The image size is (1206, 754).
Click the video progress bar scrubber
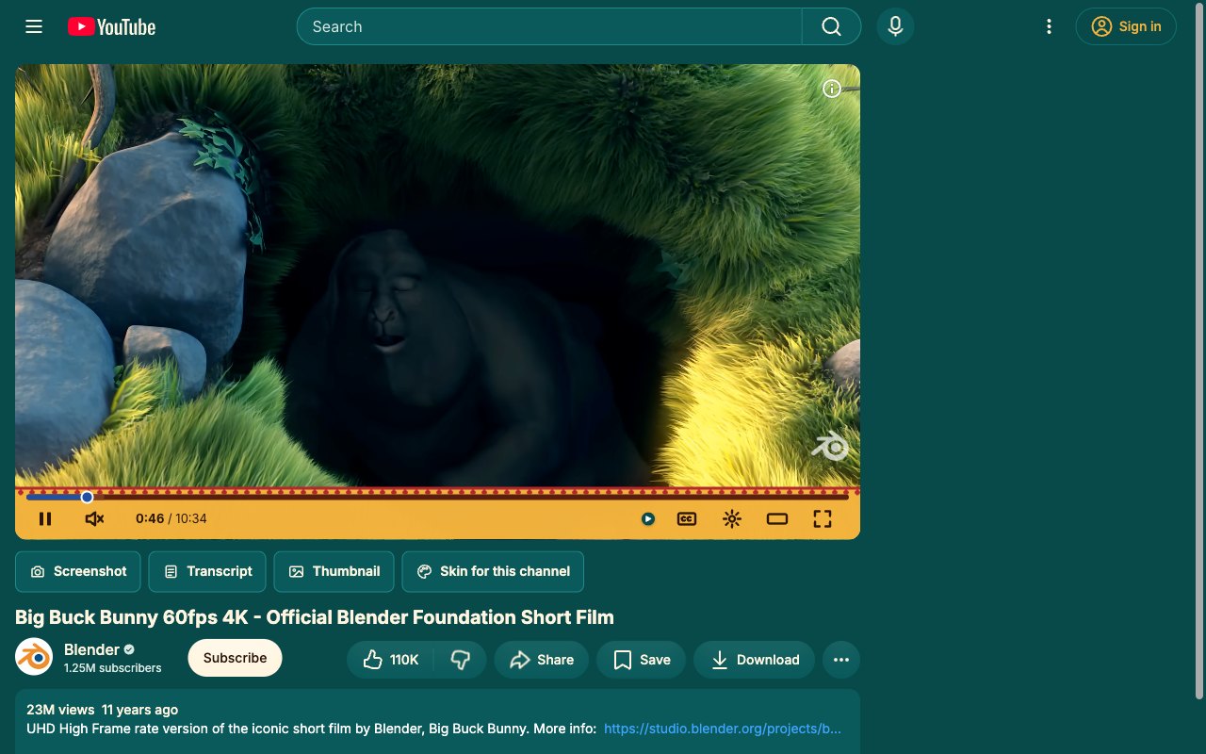(x=87, y=497)
